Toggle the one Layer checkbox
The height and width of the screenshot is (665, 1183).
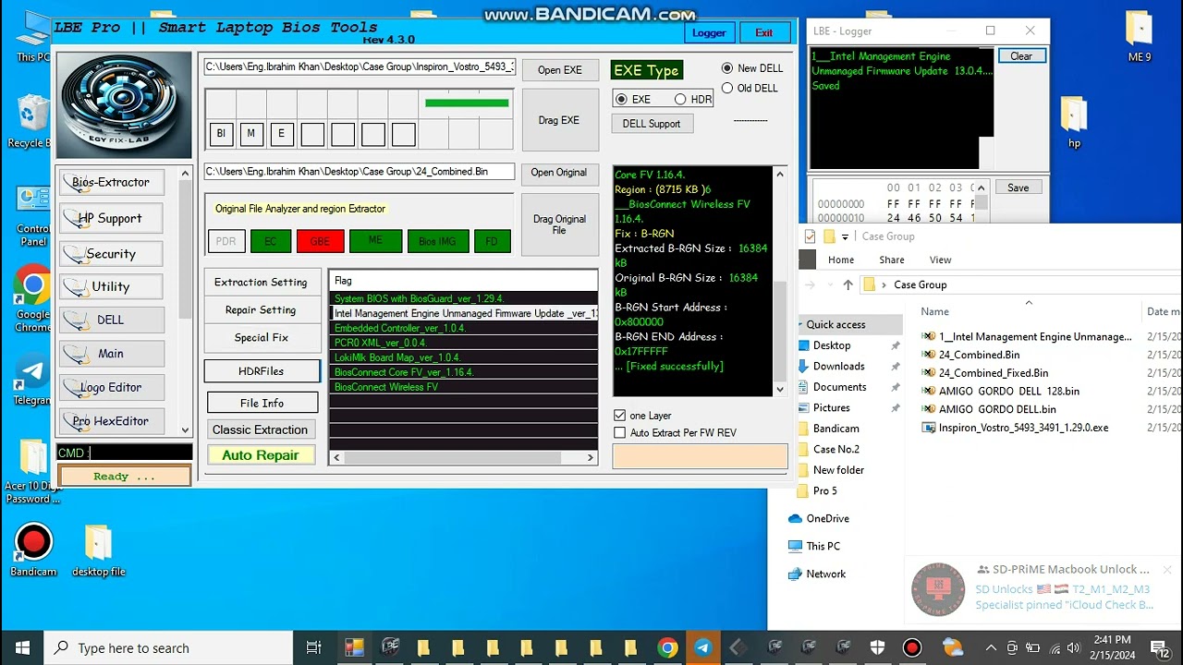coord(620,416)
